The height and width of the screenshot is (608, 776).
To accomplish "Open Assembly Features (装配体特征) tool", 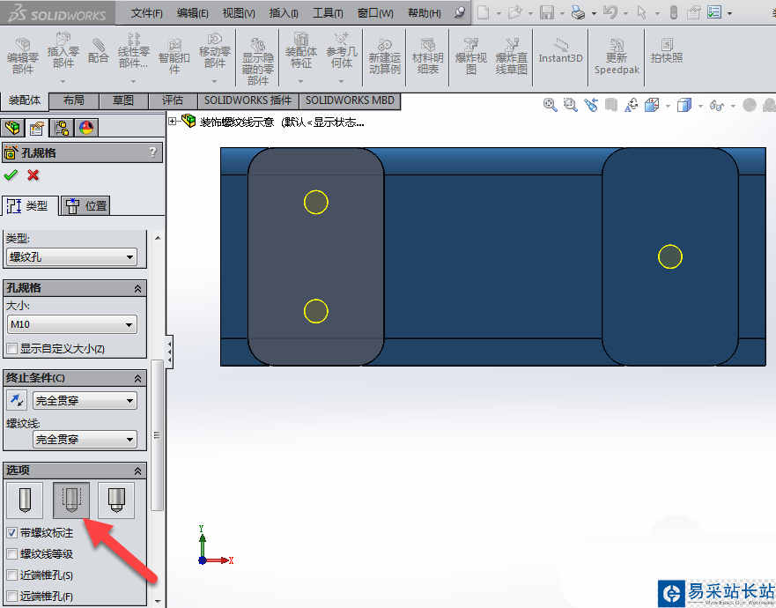I will coord(301,50).
